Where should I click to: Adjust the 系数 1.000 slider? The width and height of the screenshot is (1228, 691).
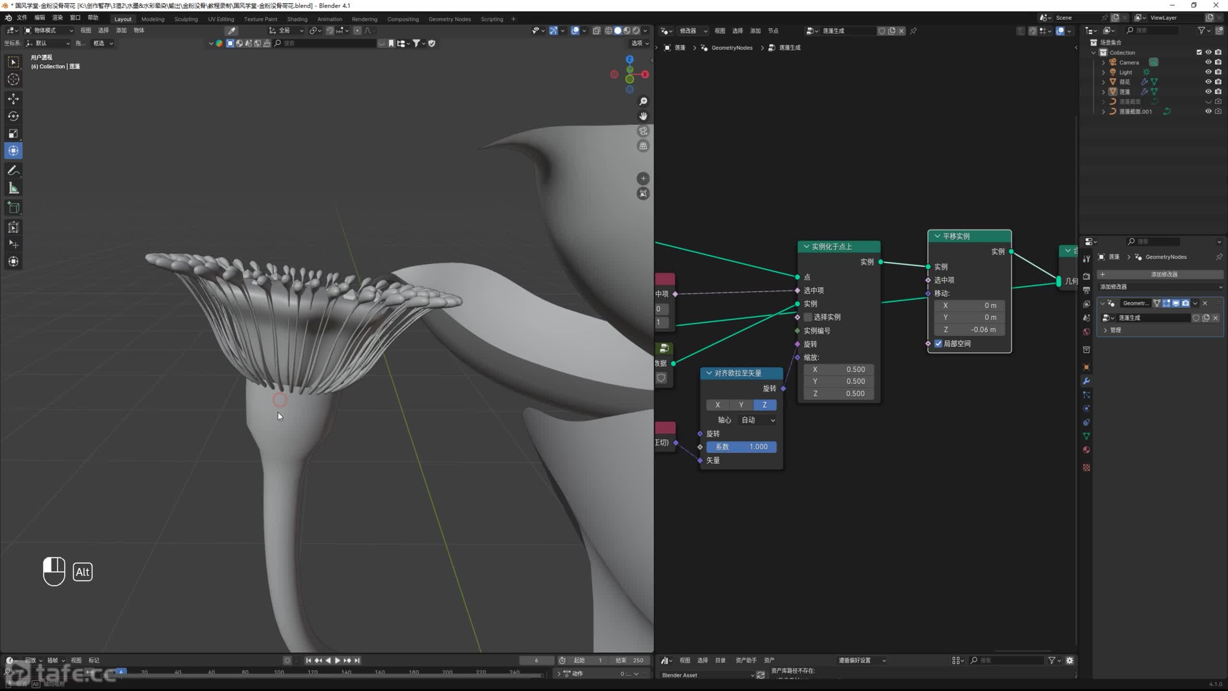(741, 447)
